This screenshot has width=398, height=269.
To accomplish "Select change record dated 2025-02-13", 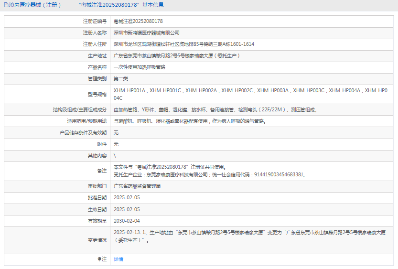I will (250, 236).
